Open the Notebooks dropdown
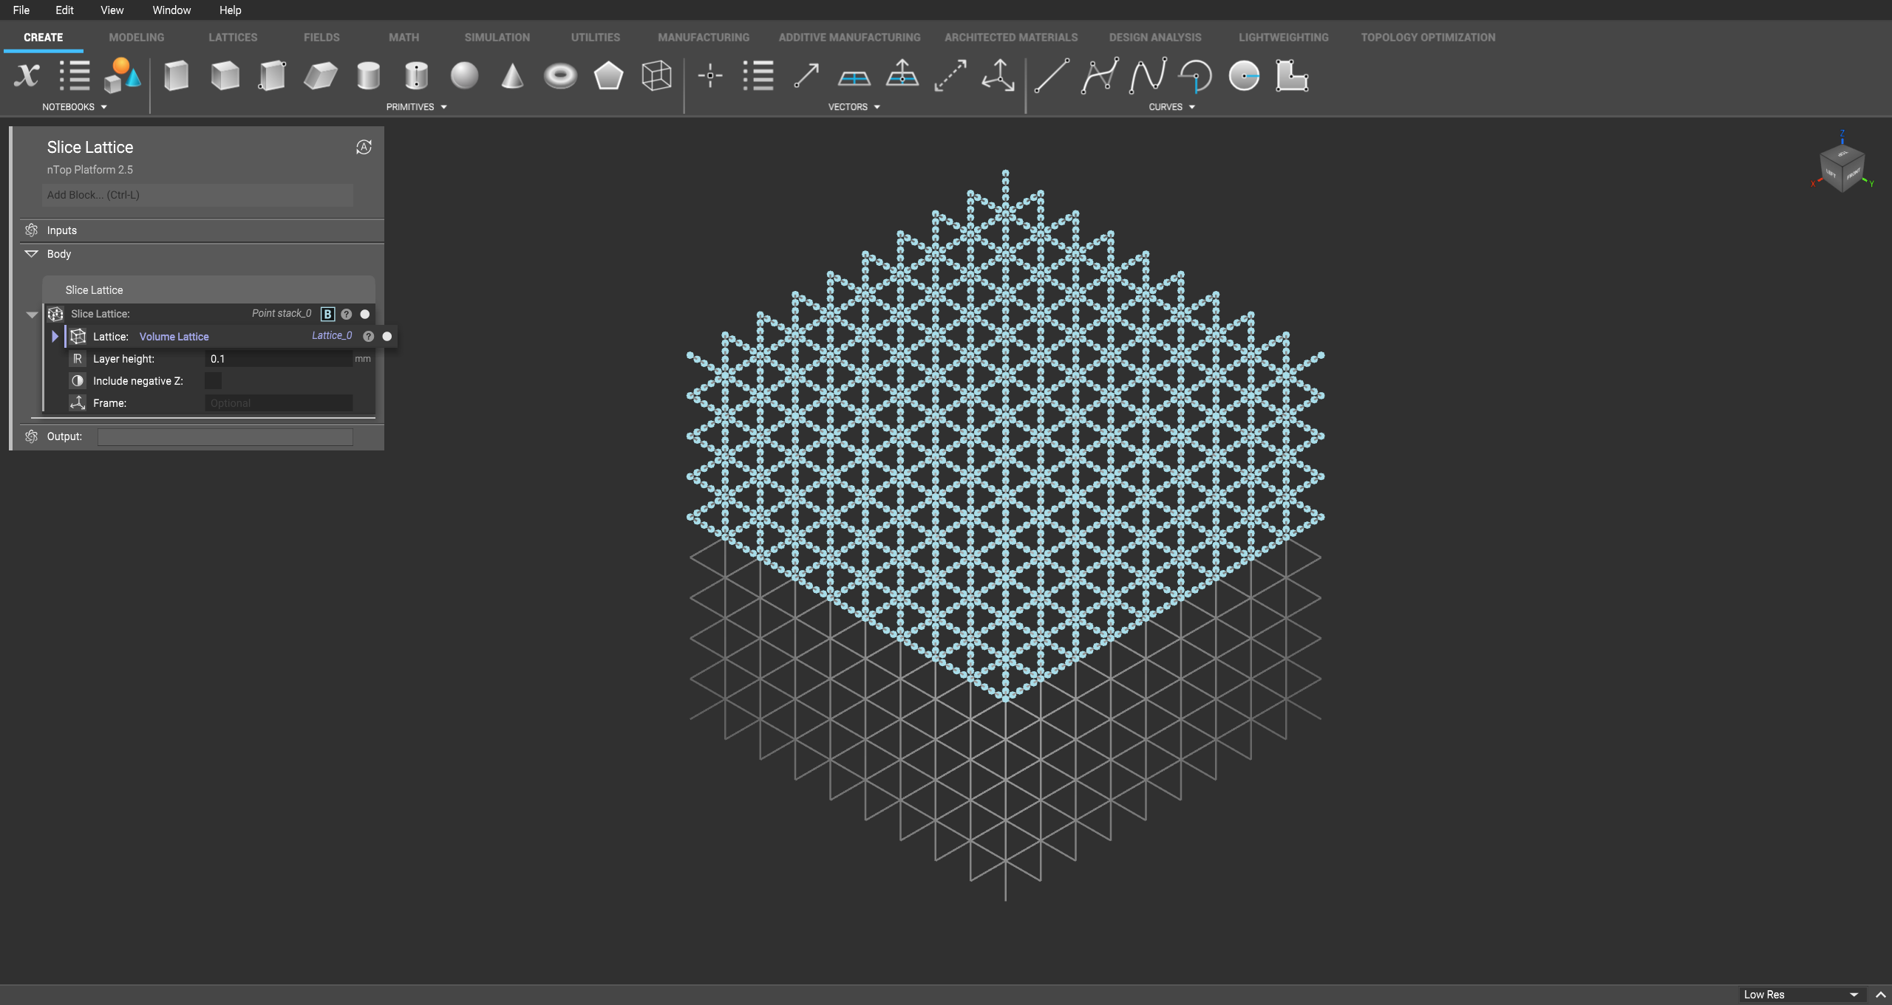Viewport: 1892px width, 1005px height. [x=75, y=107]
